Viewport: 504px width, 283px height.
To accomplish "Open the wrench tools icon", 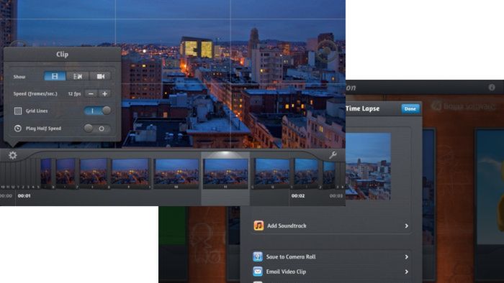I will point(333,155).
